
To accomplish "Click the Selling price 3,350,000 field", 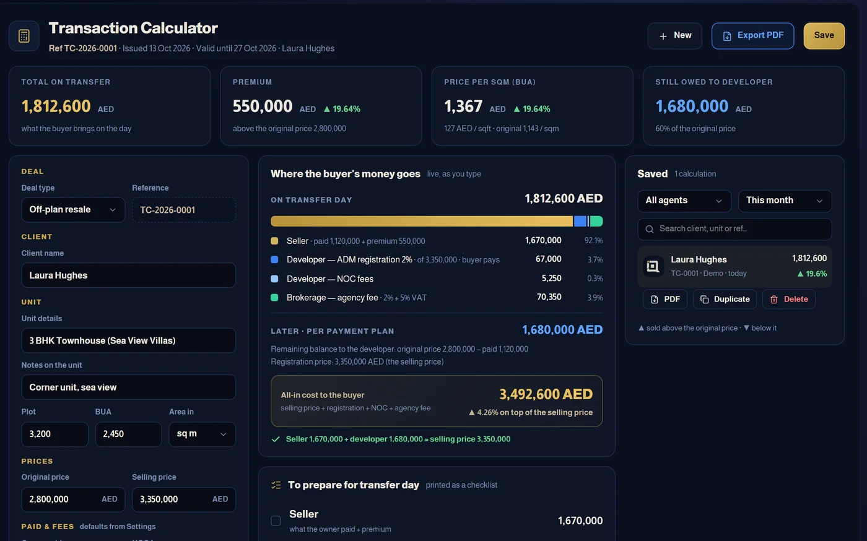I will pyautogui.click(x=184, y=500).
